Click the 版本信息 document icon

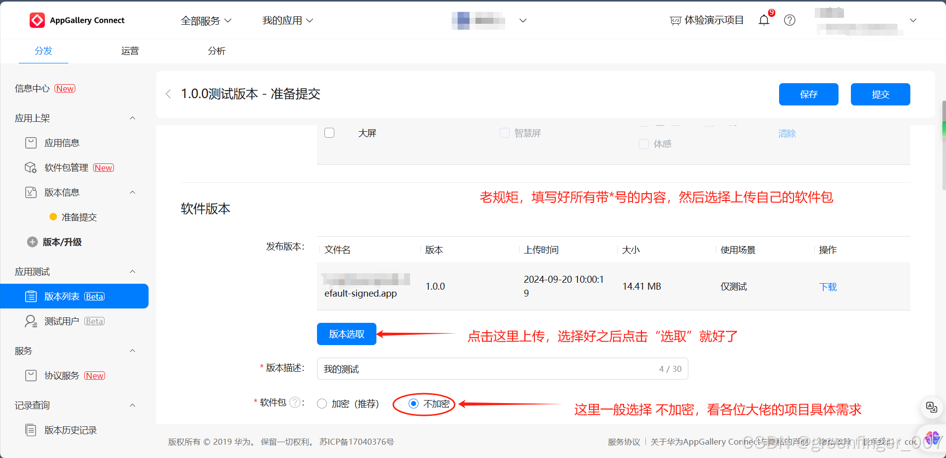31,193
